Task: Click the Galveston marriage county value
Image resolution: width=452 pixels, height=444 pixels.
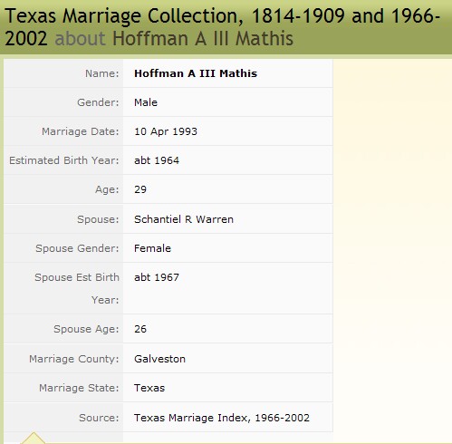Action: [159, 359]
